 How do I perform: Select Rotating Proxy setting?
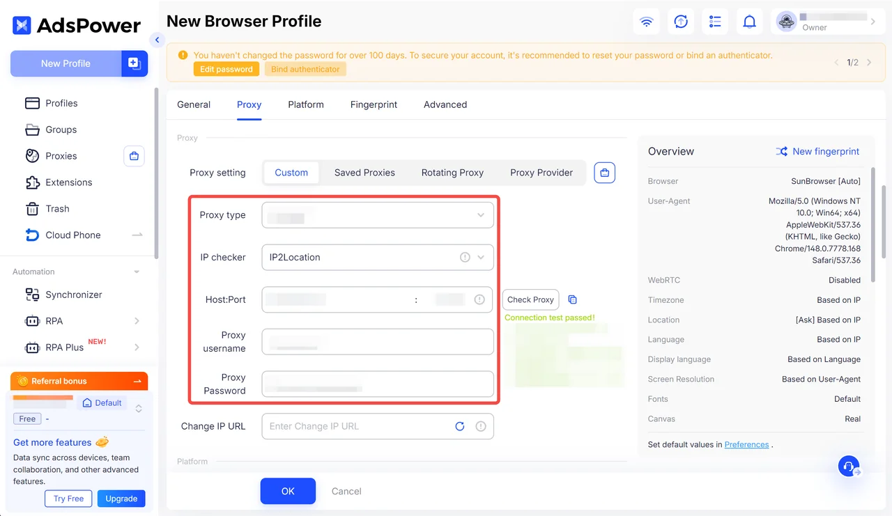click(452, 173)
